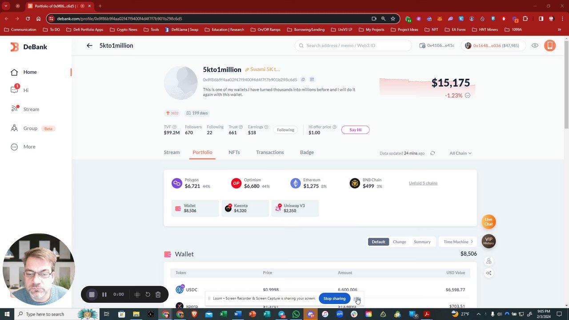Open Telegram from the taskbar

[x=281, y=314]
